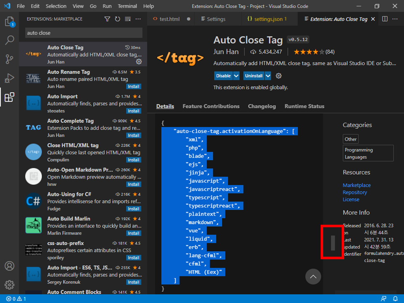404x303 pixels.
Task: Restore the window using title bar button
Action: point(377,6)
